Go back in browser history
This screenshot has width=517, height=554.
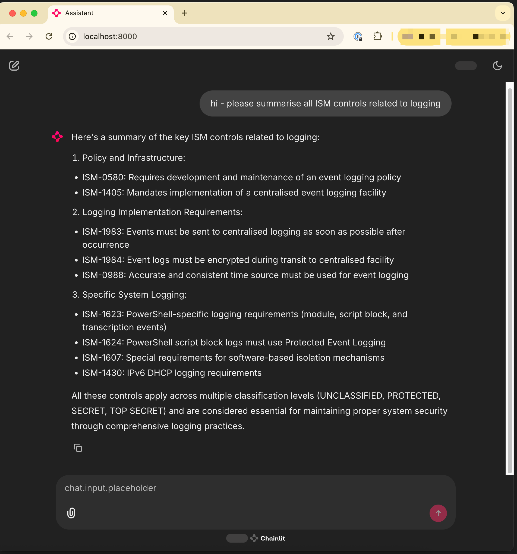coord(10,36)
